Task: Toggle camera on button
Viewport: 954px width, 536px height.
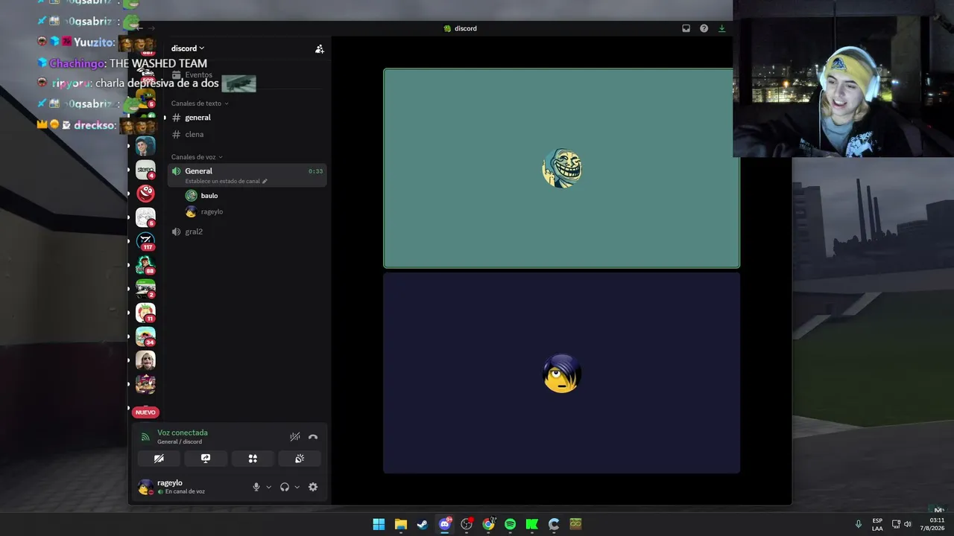Action: (x=159, y=459)
